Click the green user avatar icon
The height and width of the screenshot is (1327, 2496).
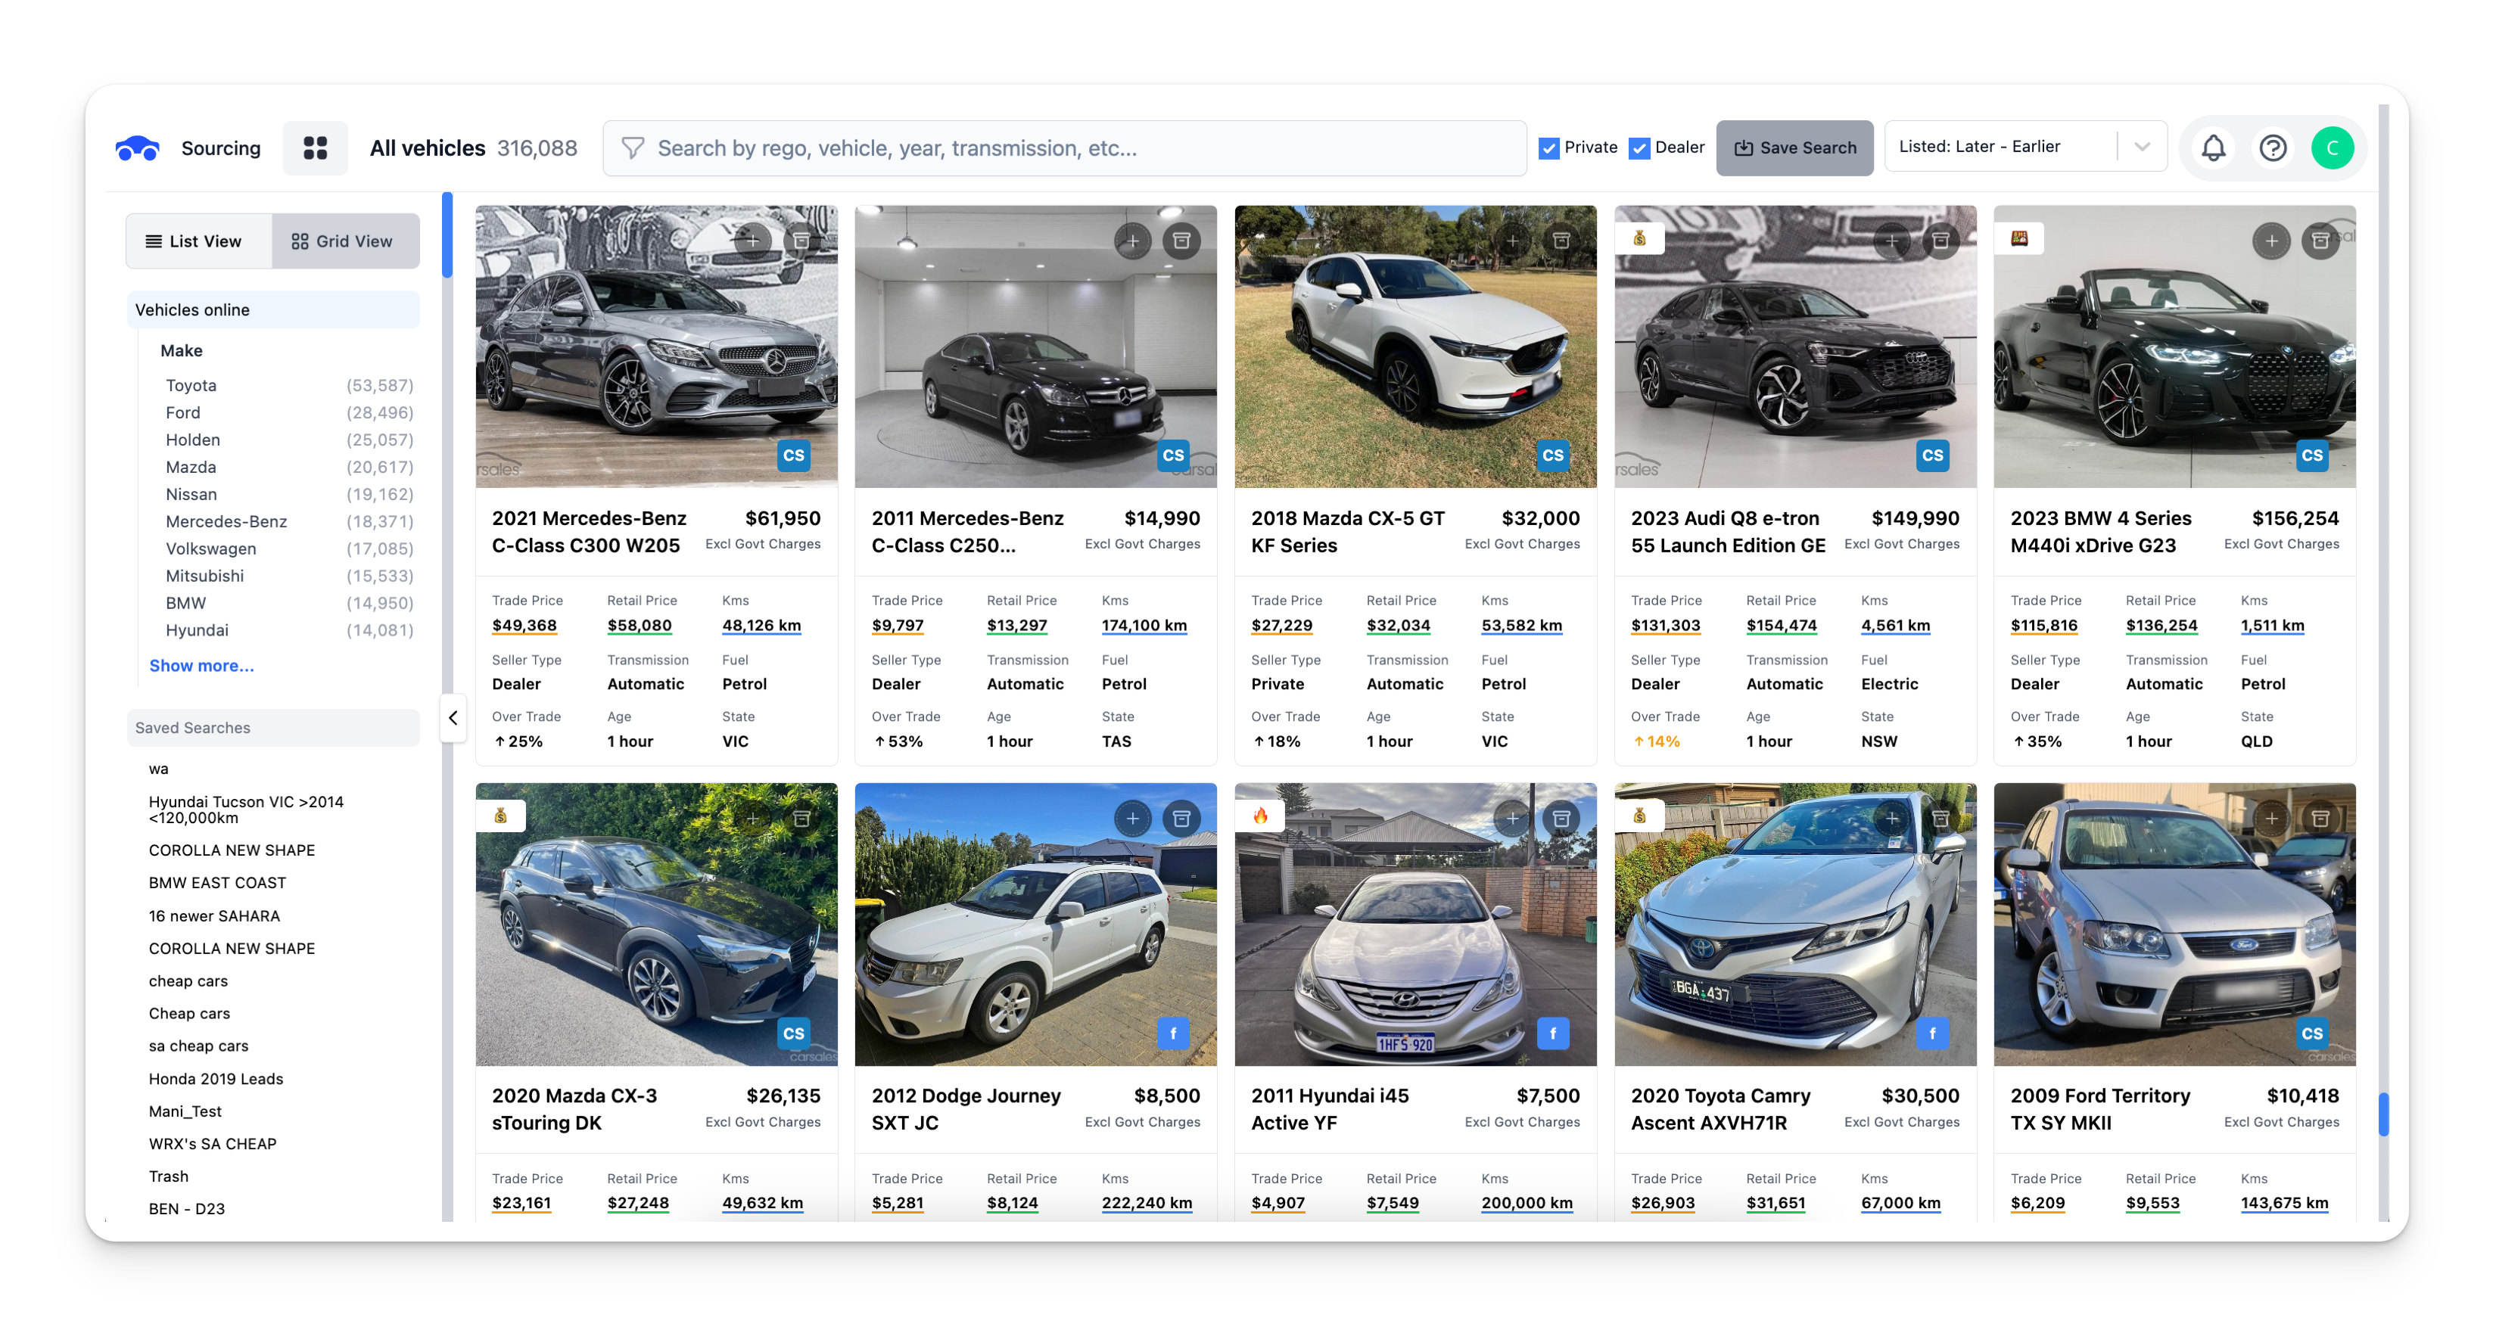point(2333,148)
